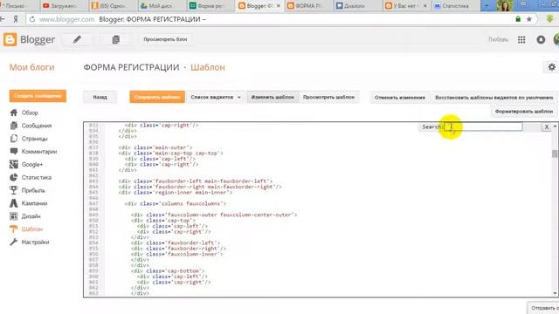
Task: Click the user avatar in browser titlebar
Action: click(x=505, y=5)
